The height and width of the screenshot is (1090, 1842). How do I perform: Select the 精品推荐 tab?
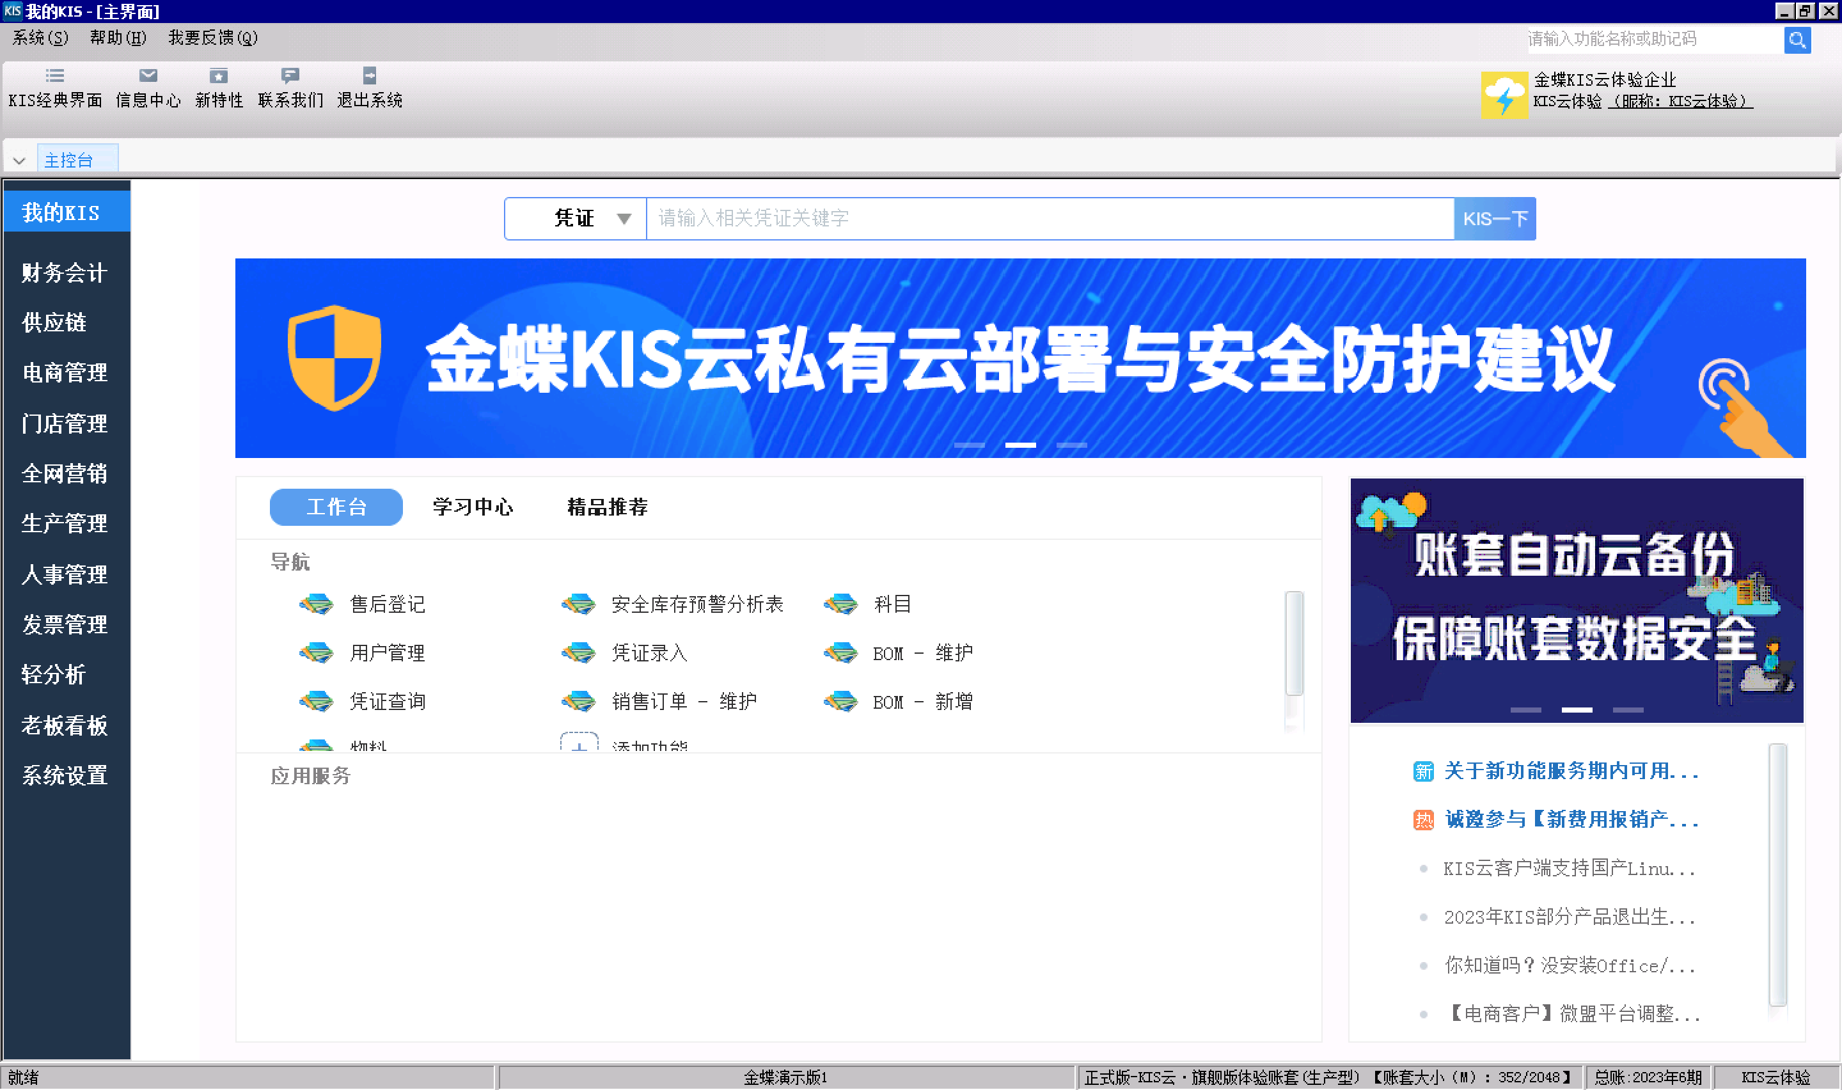tap(607, 507)
